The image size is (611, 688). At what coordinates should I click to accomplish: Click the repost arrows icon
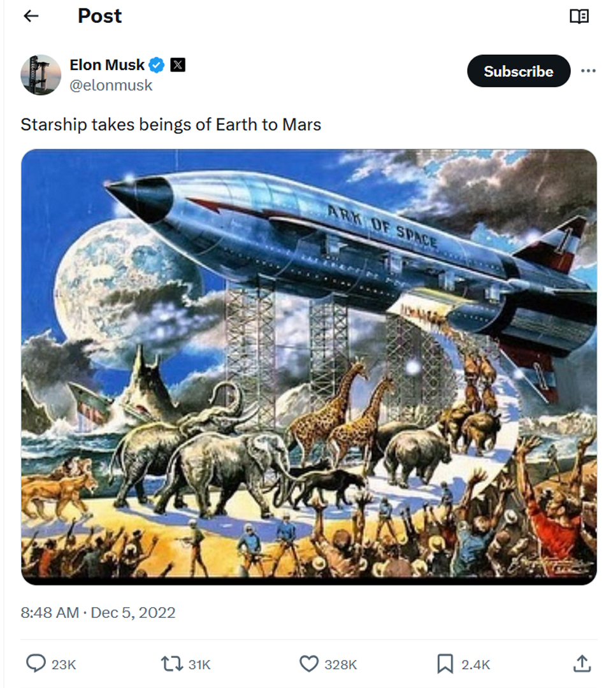(172, 664)
